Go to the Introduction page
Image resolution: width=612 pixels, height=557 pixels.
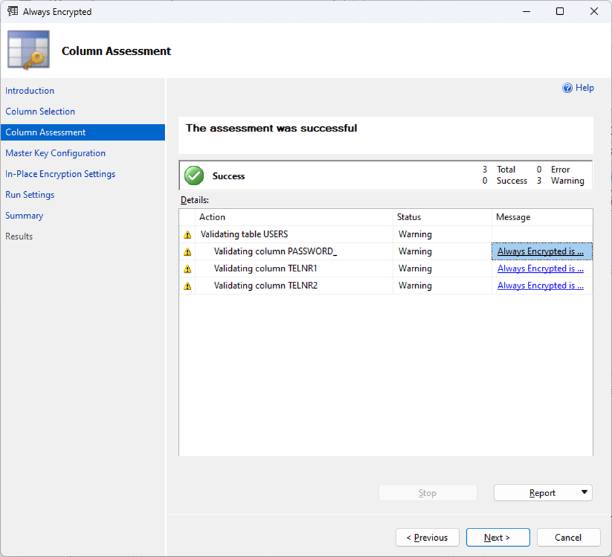(30, 91)
